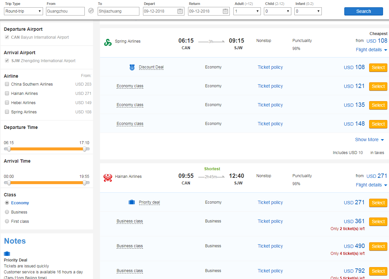Click the Priority deal fare label
389x279 pixels.
149,202
